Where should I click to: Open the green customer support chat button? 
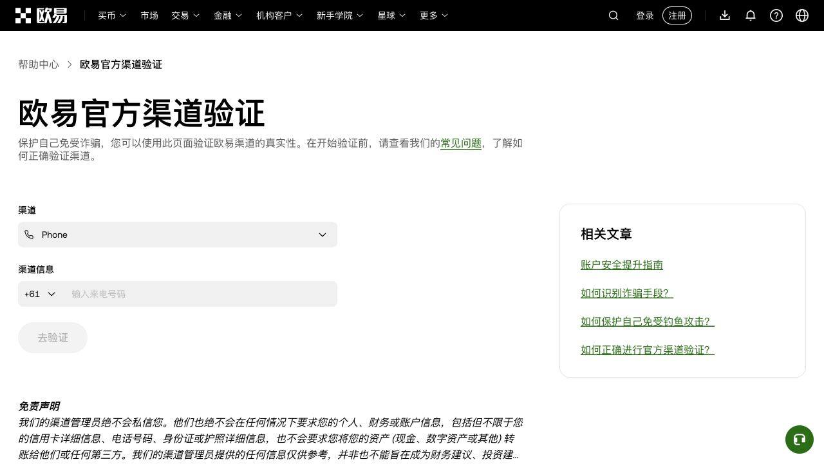coord(800,440)
